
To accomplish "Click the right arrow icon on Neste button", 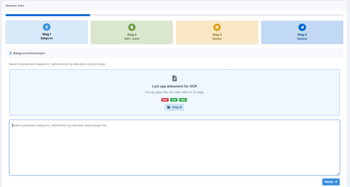I will click(336, 182).
